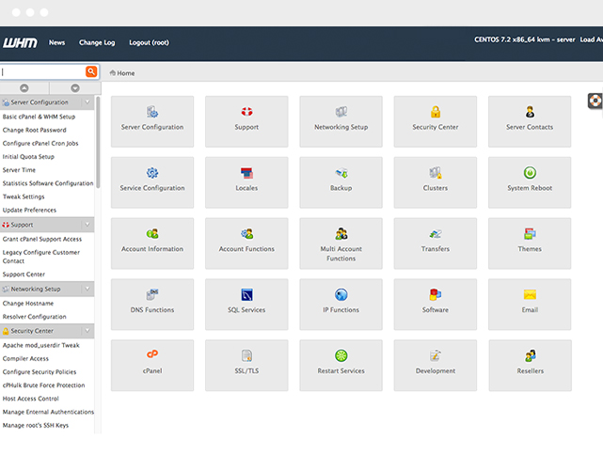Expand all sidebar sections with down arrow

[74, 88]
